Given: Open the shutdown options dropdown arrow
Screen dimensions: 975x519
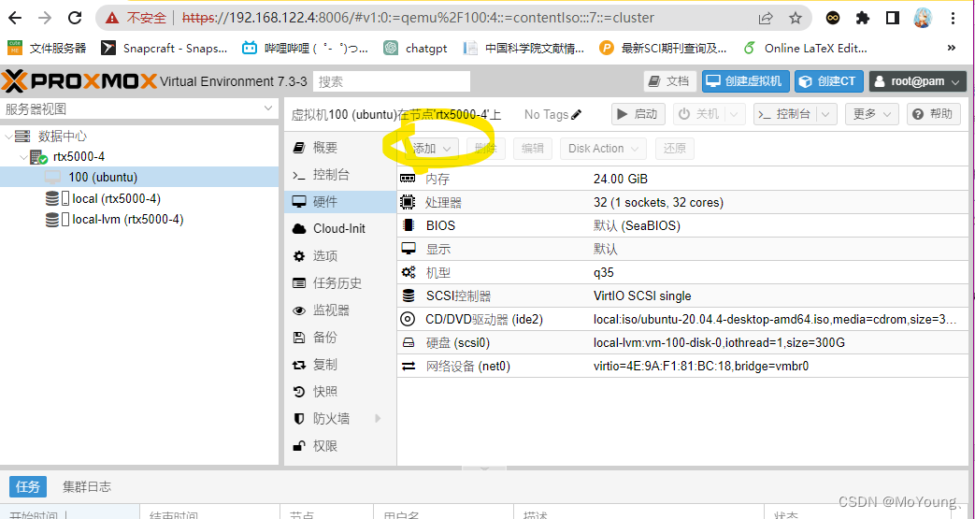Looking at the screenshot, I should 735,114.
